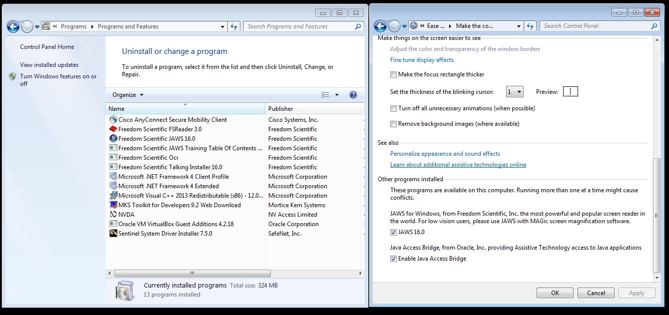Go back in Programs and Features window
The height and width of the screenshot is (315, 669).
(x=13, y=26)
